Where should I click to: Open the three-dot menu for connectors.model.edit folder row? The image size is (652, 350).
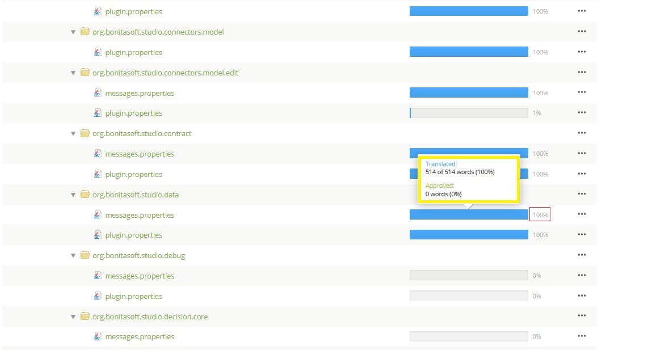point(582,72)
